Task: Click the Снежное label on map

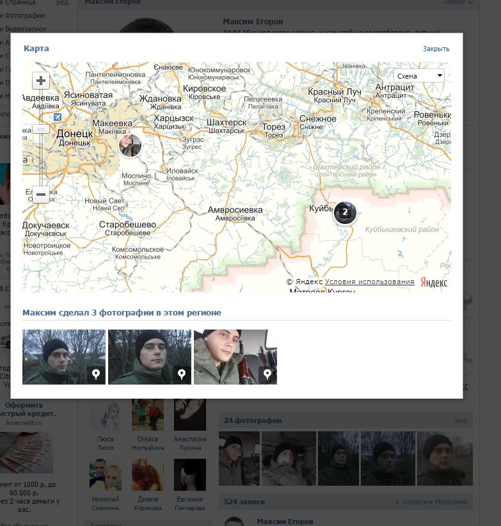Action: pyautogui.click(x=317, y=119)
